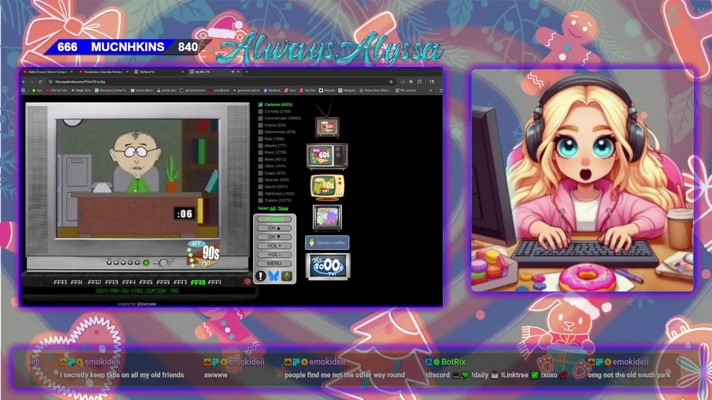
Task: Click the VOL - button
Action: [x=274, y=254]
